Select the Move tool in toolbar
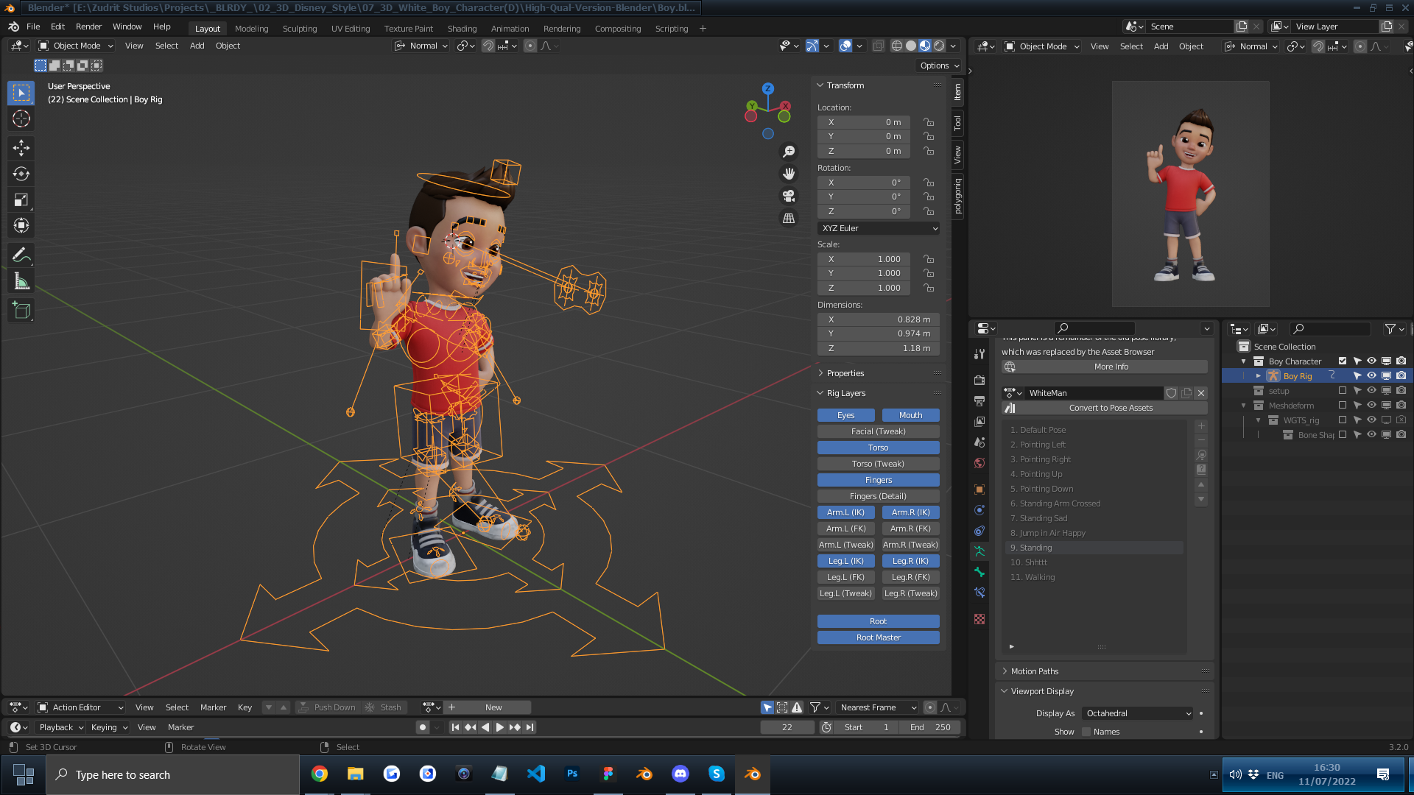 pos(21,148)
